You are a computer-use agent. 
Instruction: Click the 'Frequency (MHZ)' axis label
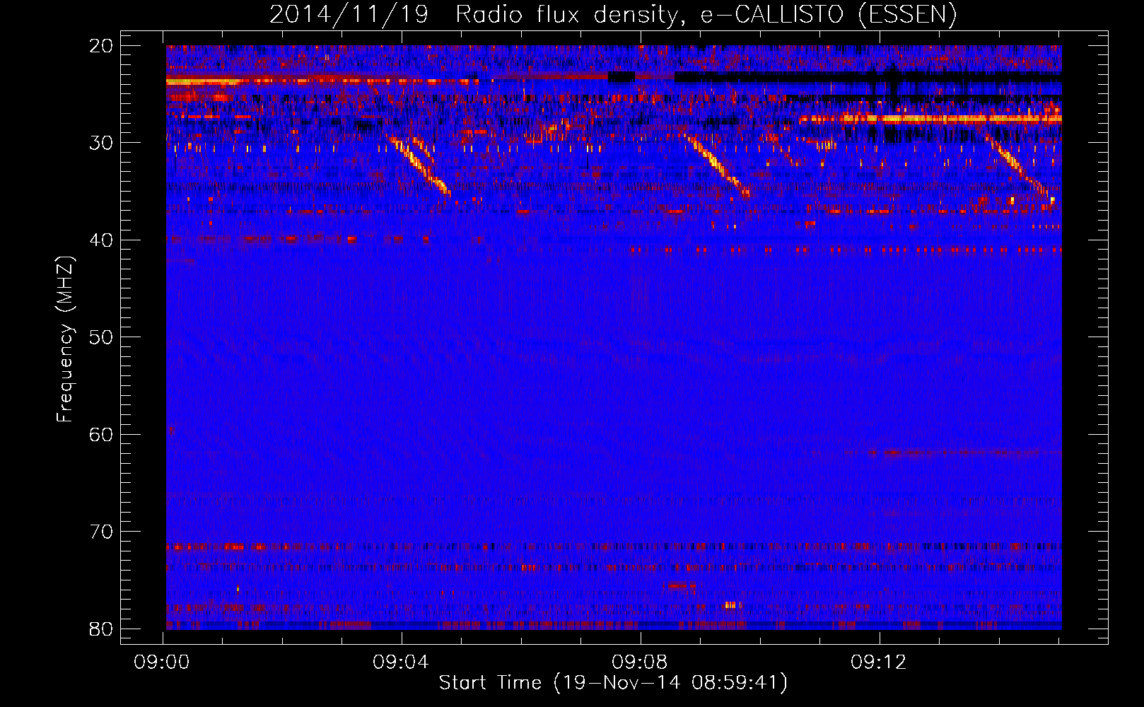(x=65, y=339)
